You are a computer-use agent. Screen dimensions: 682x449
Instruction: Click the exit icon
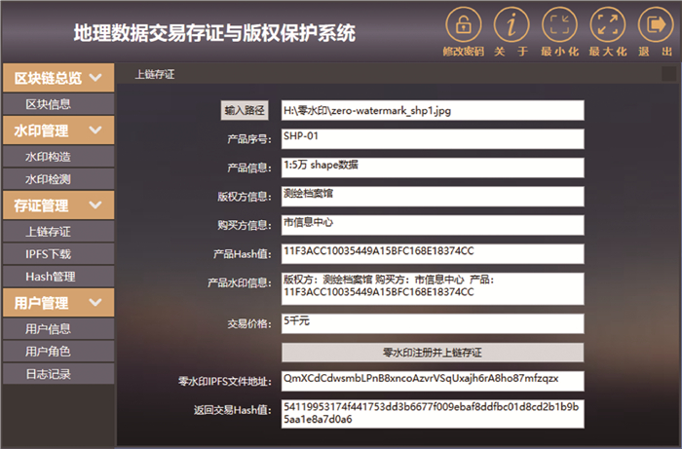point(653,24)
